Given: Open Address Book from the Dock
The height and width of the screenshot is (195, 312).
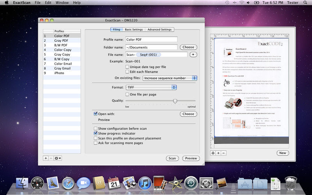Looking at the screenshot, I should (x=99, y=183).
